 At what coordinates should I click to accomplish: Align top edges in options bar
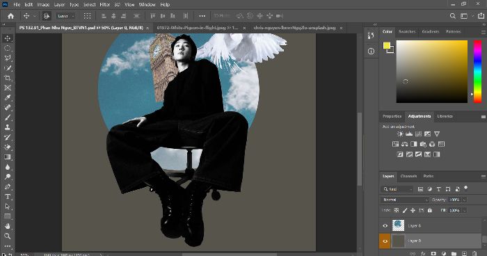(x=153, y=16)
